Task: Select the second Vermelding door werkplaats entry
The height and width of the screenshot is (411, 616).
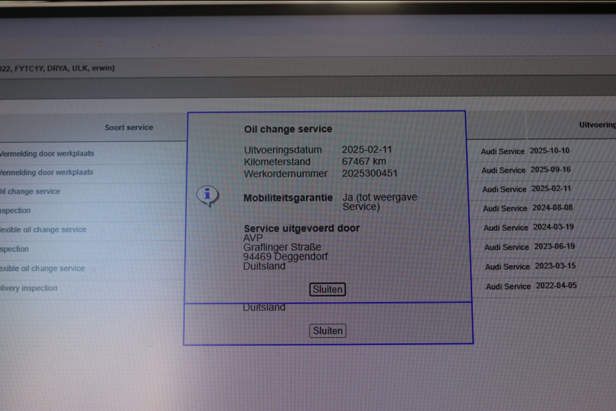Action: [47, 172]
